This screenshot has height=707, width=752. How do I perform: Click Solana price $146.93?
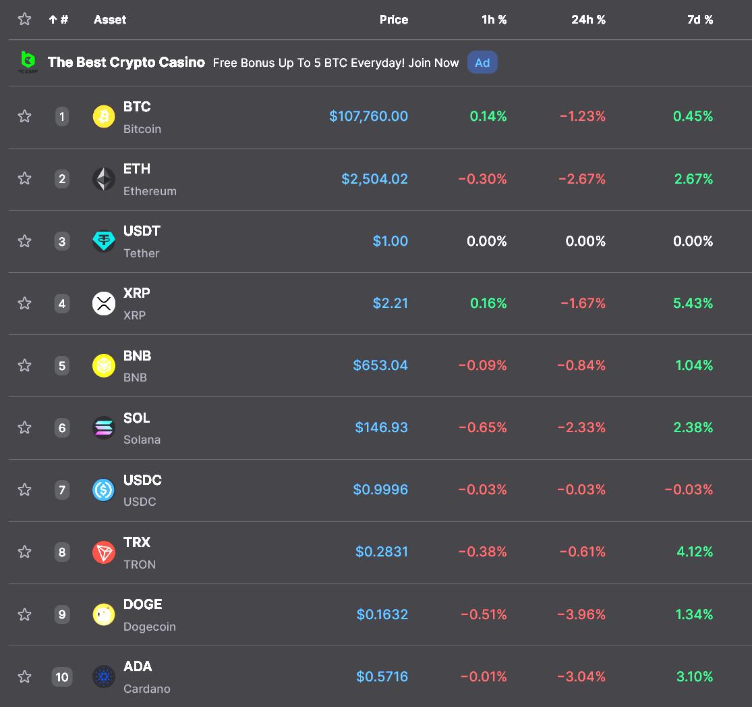[381, 427]
